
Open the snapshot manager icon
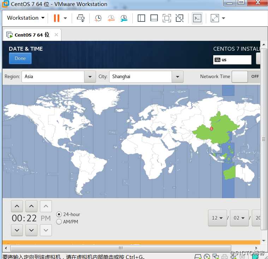124,18
